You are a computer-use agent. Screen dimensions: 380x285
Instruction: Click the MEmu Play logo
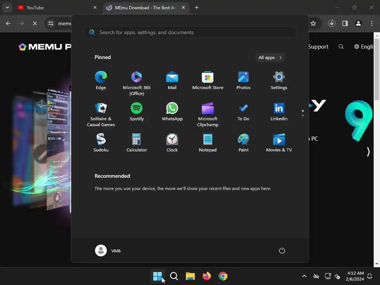click(45, 46)
